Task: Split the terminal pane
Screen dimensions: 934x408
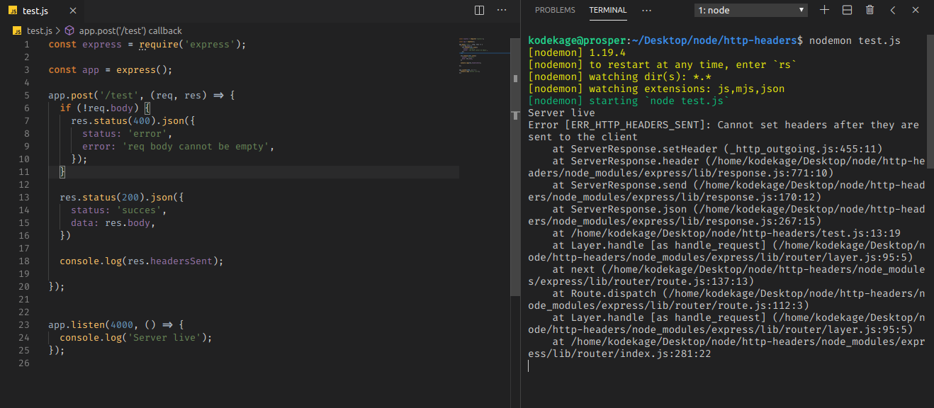Action: click(x=847, y=10)
